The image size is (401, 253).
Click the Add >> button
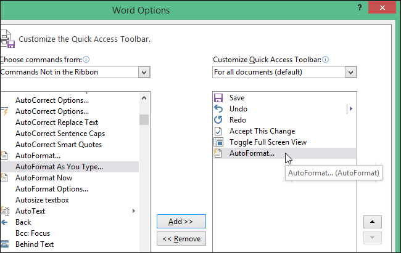pos(181,222)
